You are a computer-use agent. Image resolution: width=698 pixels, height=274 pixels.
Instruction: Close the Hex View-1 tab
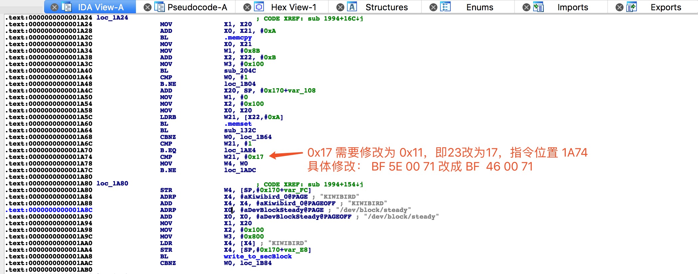click(x=247, y=7)
